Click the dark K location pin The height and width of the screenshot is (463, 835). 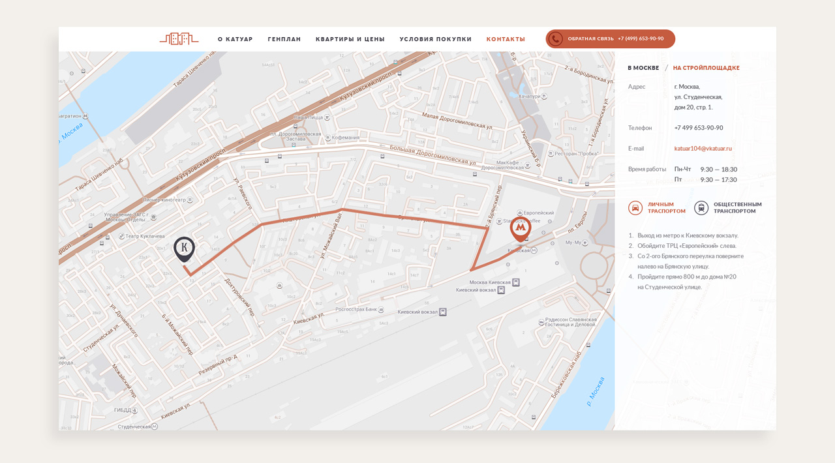(184, 248)
